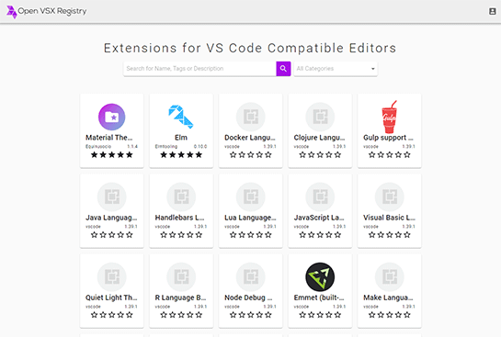501x337 pixels.
Task: Click the Extensions for VS Code heading
Action: point(250,48)
